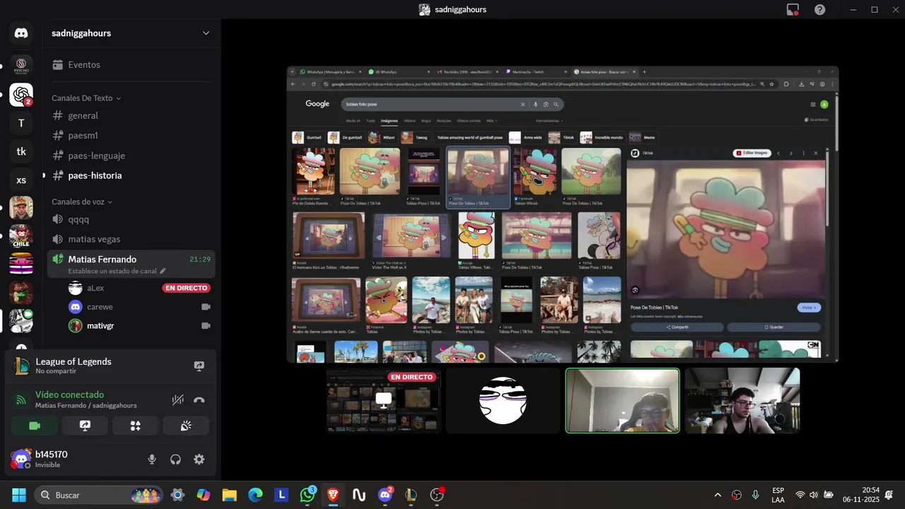Select user mativgr in voice list
This screenshot has width=905, height=509.
[x=100, y=326]
